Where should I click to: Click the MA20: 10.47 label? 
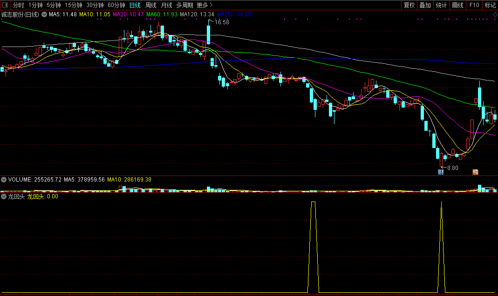128,14
